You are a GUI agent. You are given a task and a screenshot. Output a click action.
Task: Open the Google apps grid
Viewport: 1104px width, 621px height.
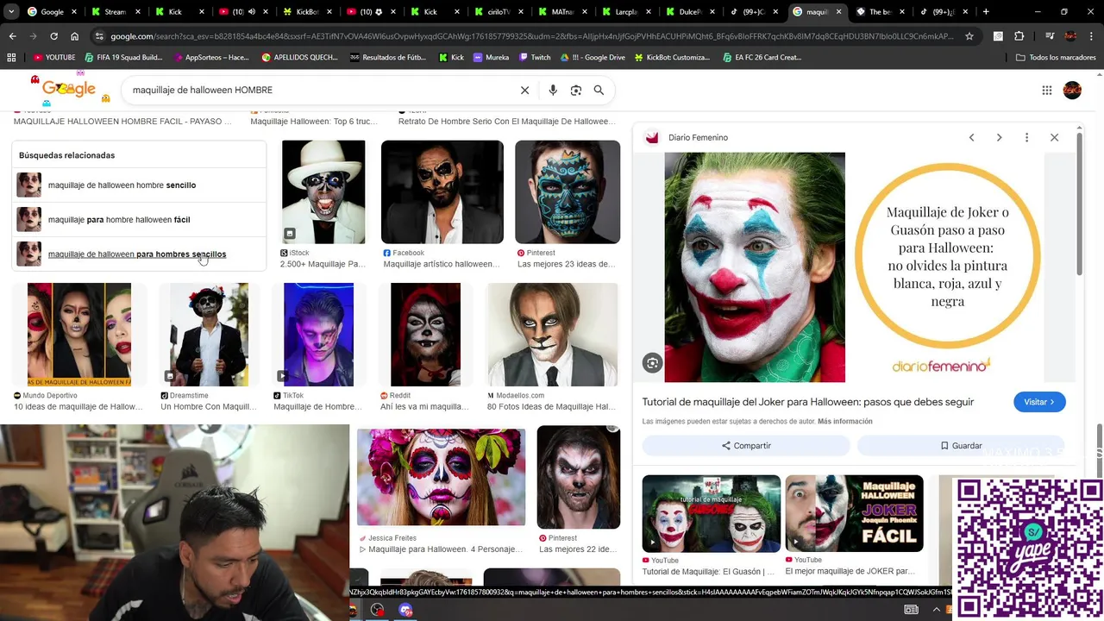click(1047, 90)
